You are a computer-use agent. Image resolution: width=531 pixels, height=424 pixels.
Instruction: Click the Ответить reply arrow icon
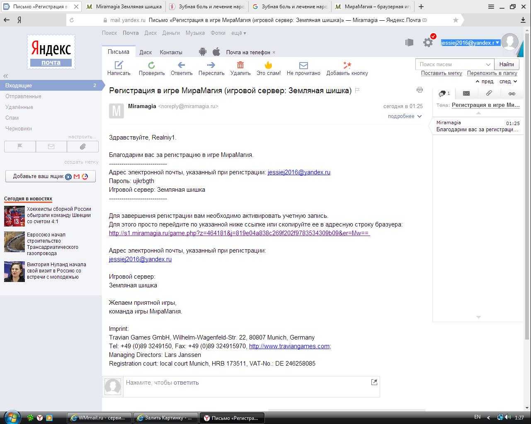click(x=181, y=65)
